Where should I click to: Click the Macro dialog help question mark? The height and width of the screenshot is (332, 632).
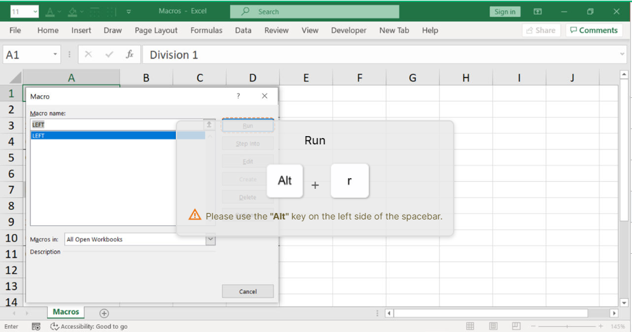[239, 96]
